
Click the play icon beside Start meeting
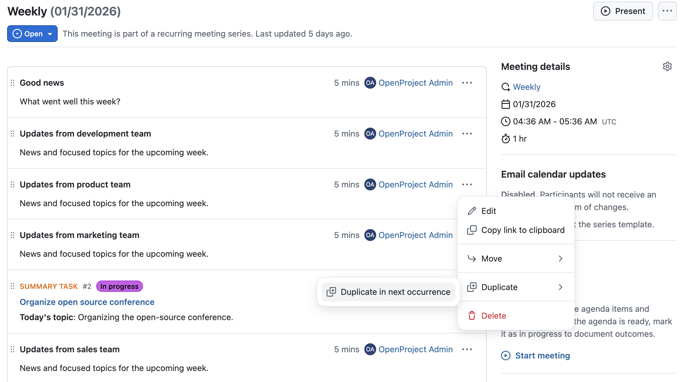click(x=506, y=355)
